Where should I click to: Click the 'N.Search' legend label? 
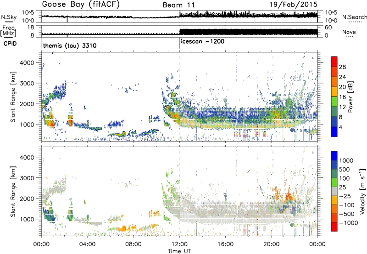click(x=354, y=17)
